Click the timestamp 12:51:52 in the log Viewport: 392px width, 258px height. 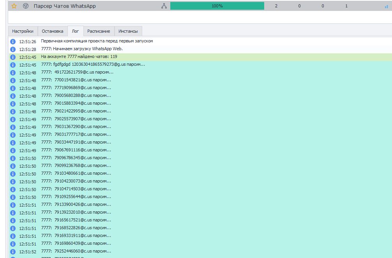(28, 252)
